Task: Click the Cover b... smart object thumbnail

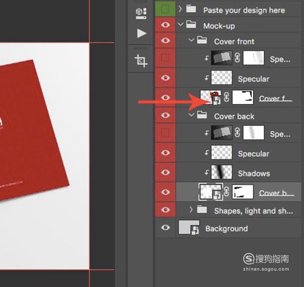Action: (210, 192)
